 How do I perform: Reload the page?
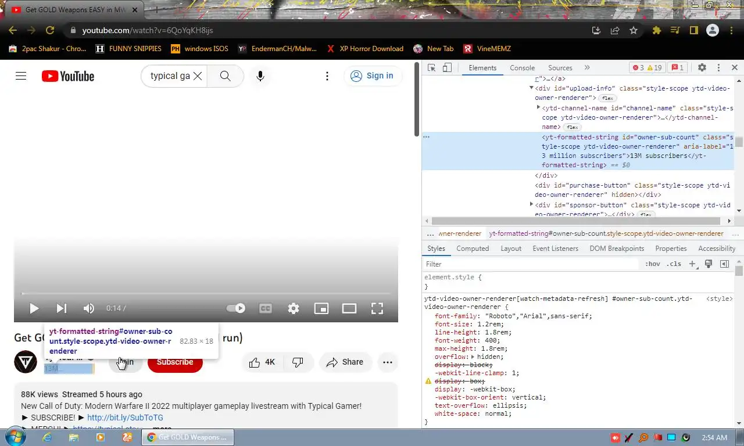point(50,30)
